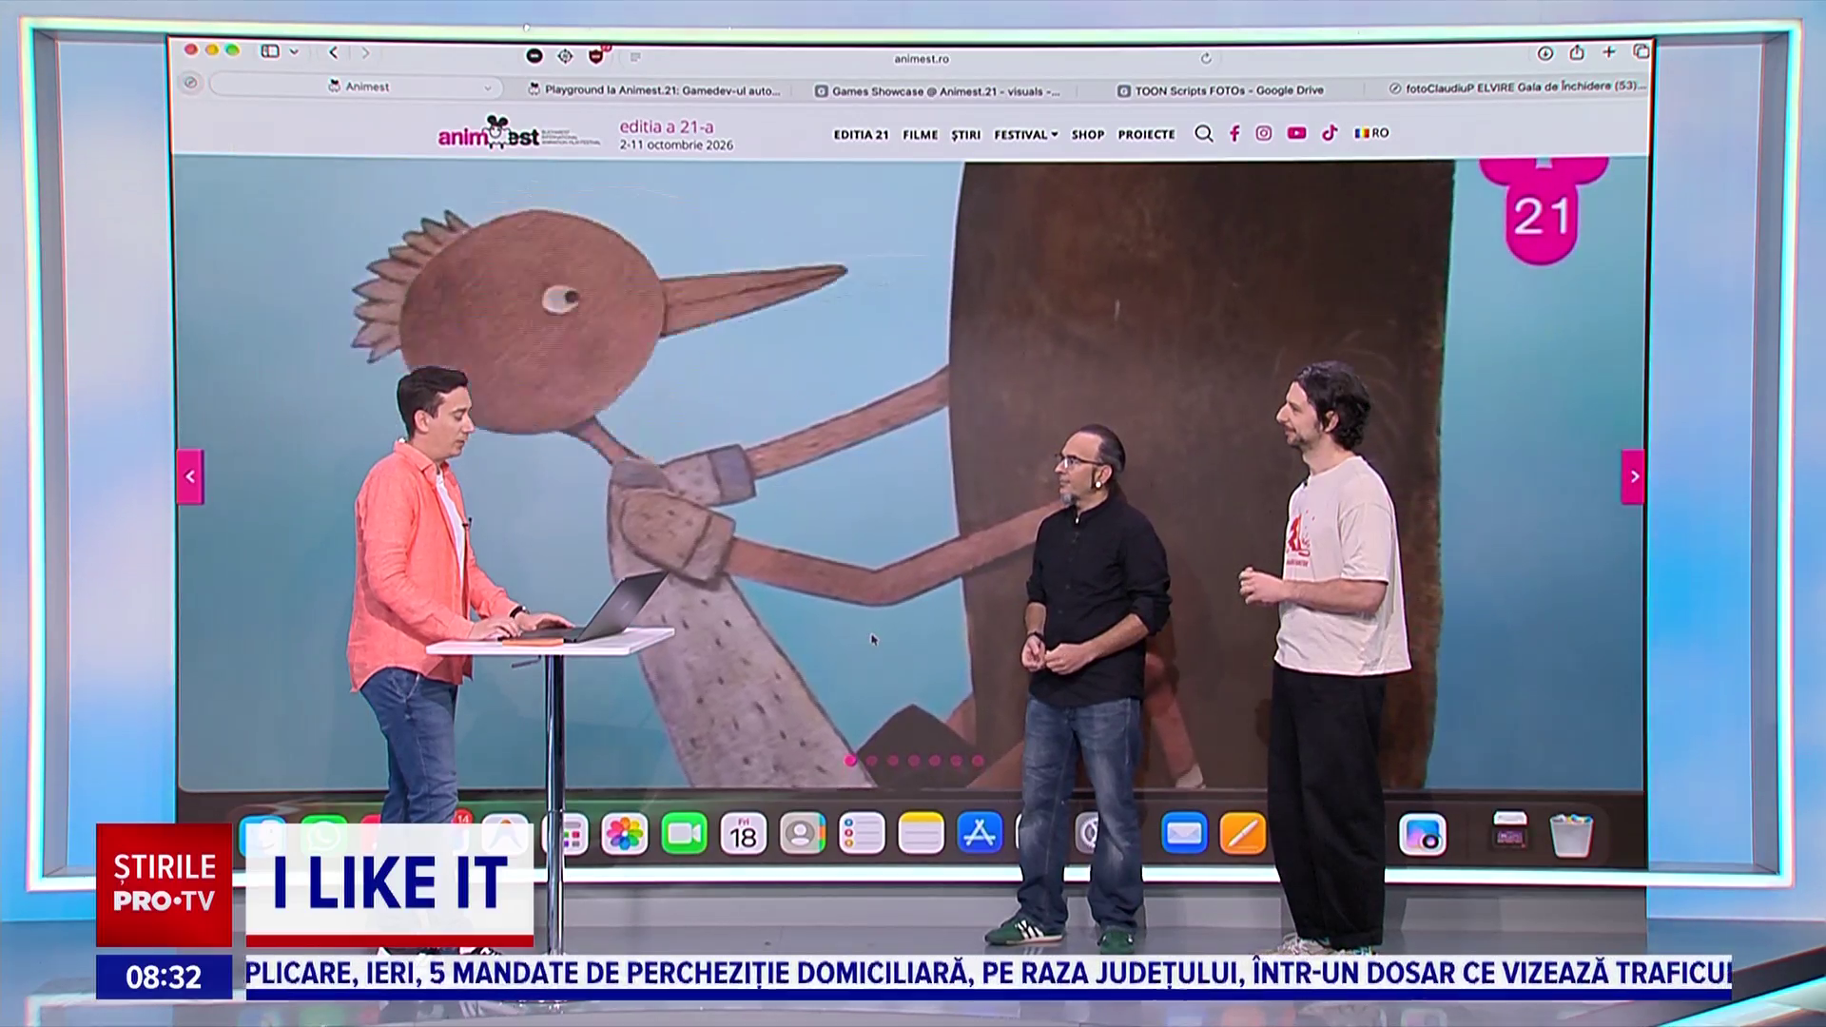Open the Share menu in Safari
Image resolution: width=1826 pixels, height=1027 pixels.
tap(1577, 52)
